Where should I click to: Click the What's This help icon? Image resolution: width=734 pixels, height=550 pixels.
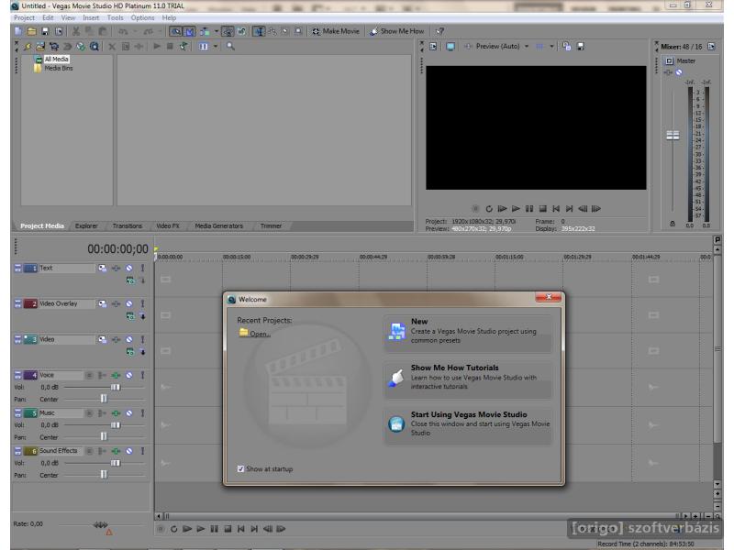click(439, 31)
